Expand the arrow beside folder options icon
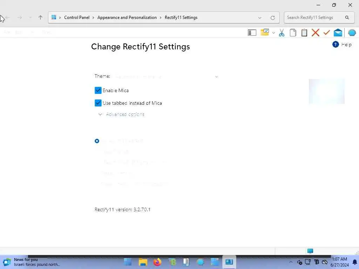359x269 pixels. [273, 33]
